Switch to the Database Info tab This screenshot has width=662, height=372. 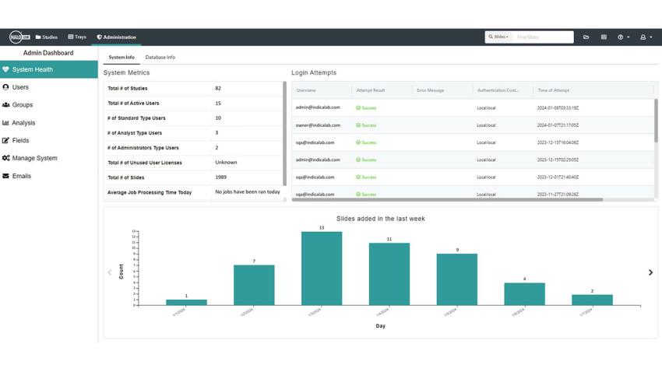pos(160,58)
